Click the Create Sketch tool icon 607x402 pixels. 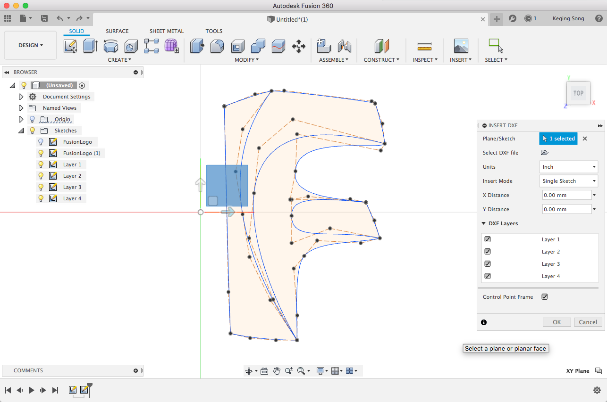coord(70,46)
